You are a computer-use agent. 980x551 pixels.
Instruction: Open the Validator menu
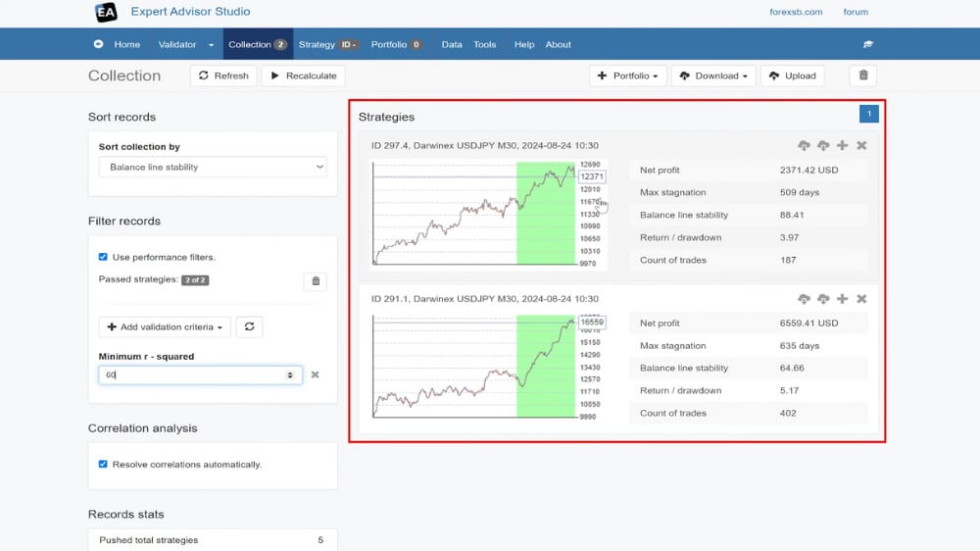click(185, 44)
